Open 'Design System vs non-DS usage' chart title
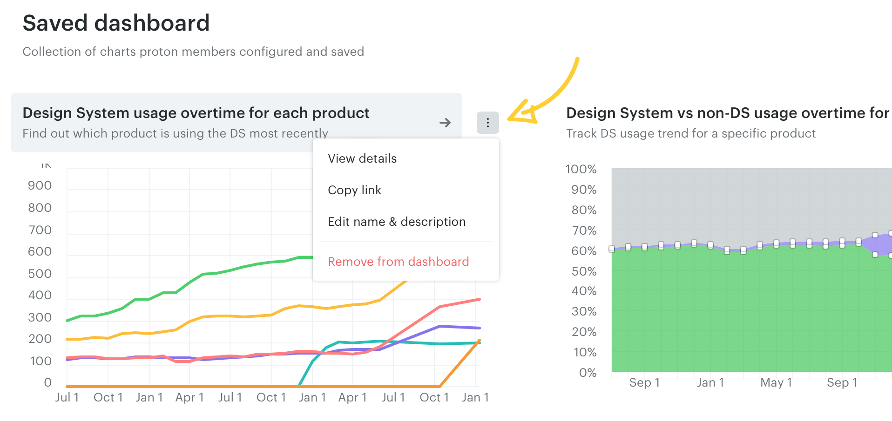 coord(727,113)
